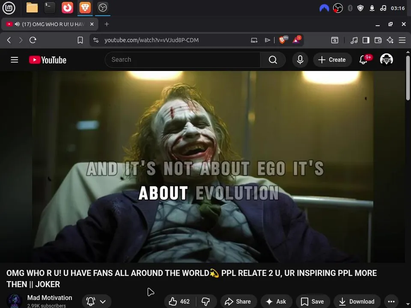
Task: Launch the Terminal from taskbar
Action: click(x=50, y=8)
